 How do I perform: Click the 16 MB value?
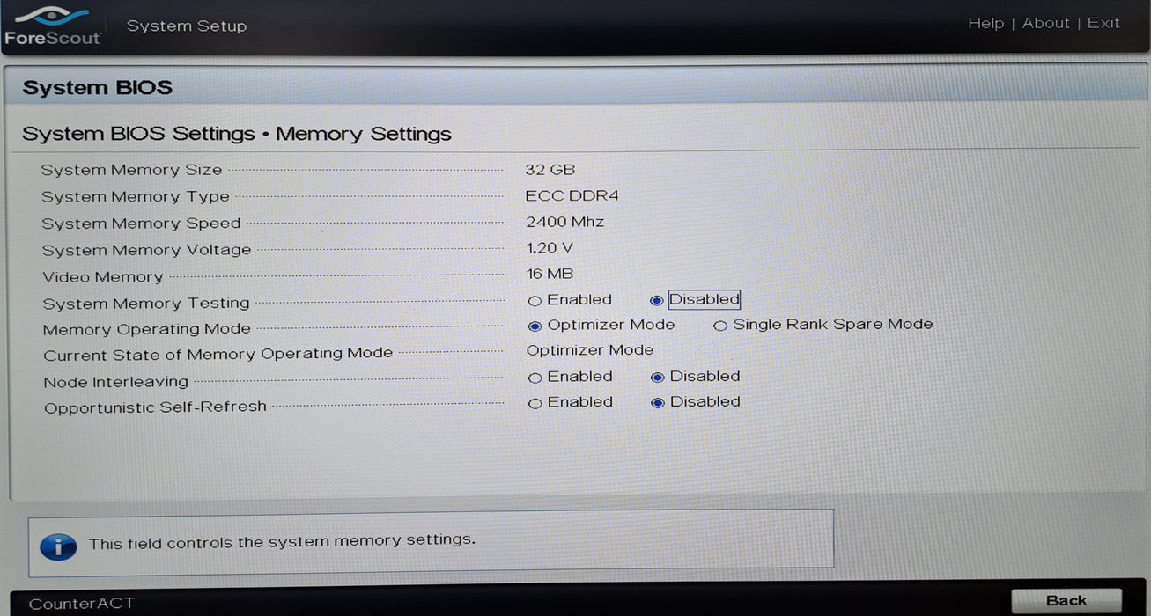[x=550, y=275]
